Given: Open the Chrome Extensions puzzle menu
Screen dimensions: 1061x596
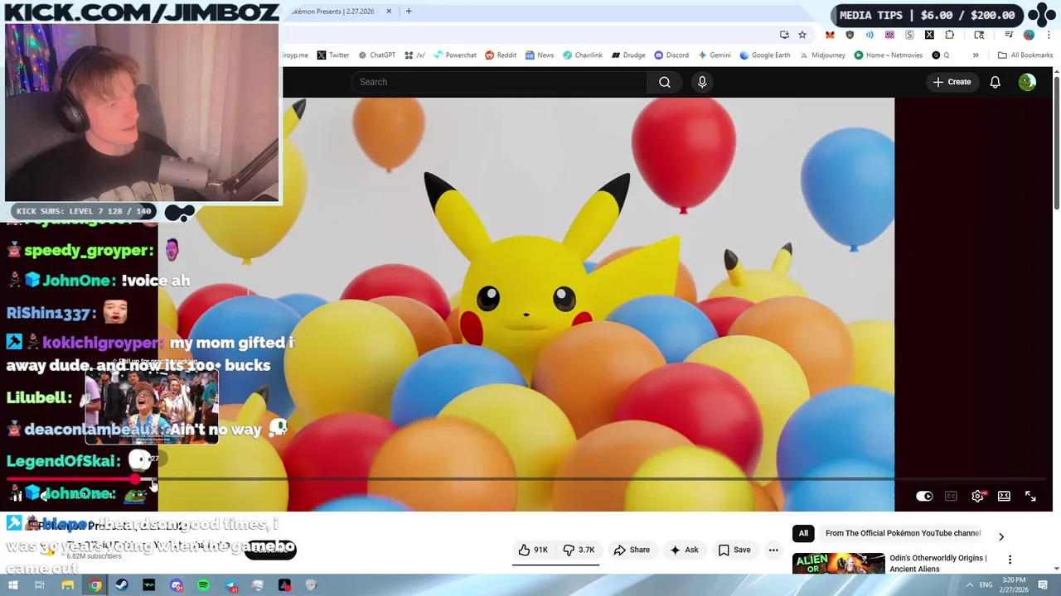Looking at the screenshot, I should tap(949, 35).
